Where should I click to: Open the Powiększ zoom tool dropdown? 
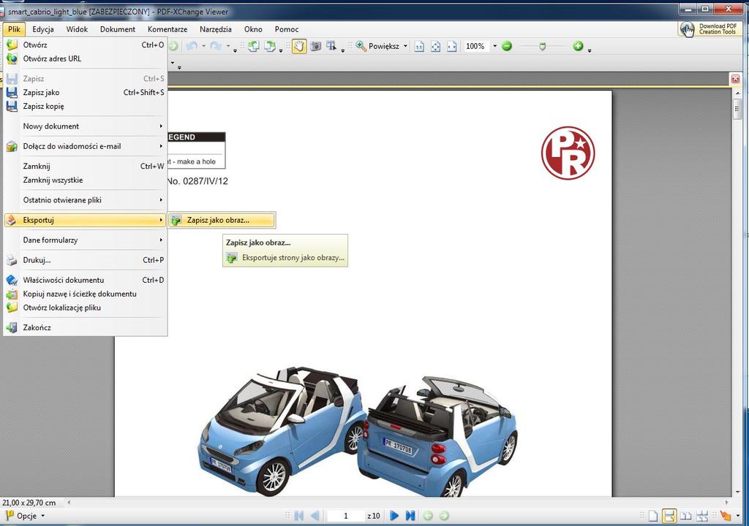(405, 46)
